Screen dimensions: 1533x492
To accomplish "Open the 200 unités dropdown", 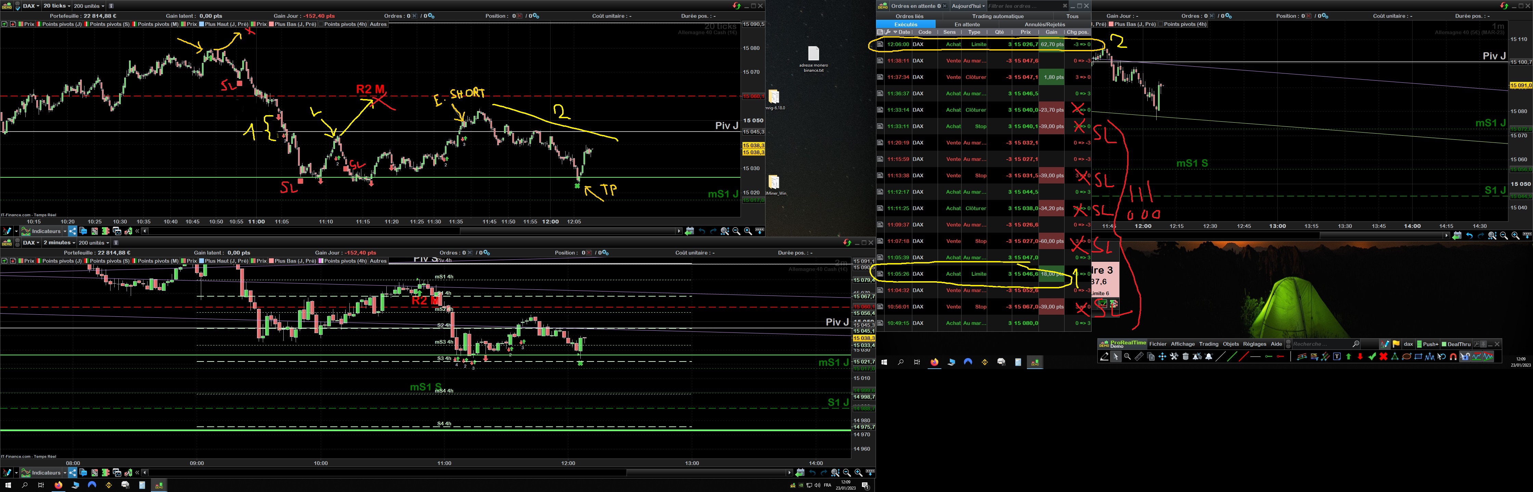I will point(89,6).
